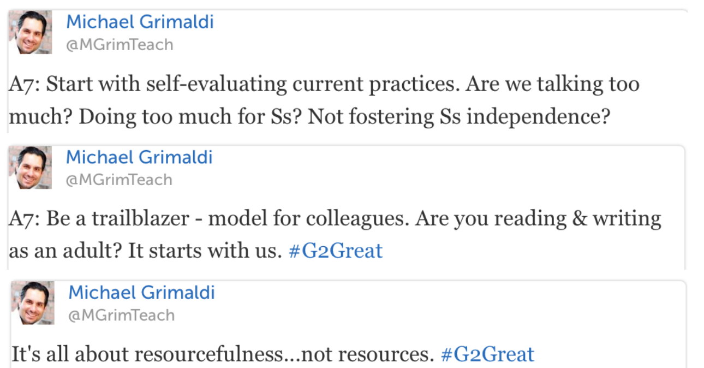704x368 pixels.
Task: Open the profile photo on the trailblazer tweet
Action: coord(31,167)
